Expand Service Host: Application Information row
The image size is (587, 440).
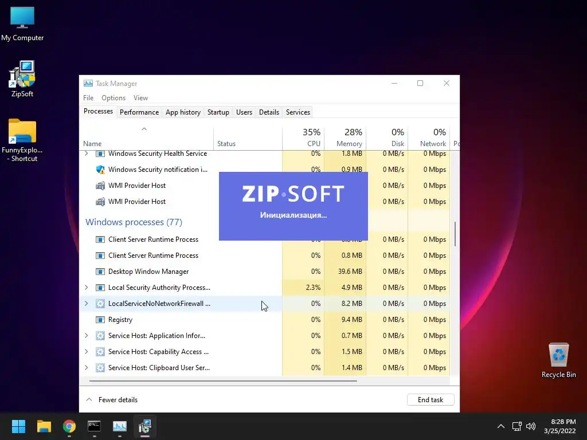(87, 336)
